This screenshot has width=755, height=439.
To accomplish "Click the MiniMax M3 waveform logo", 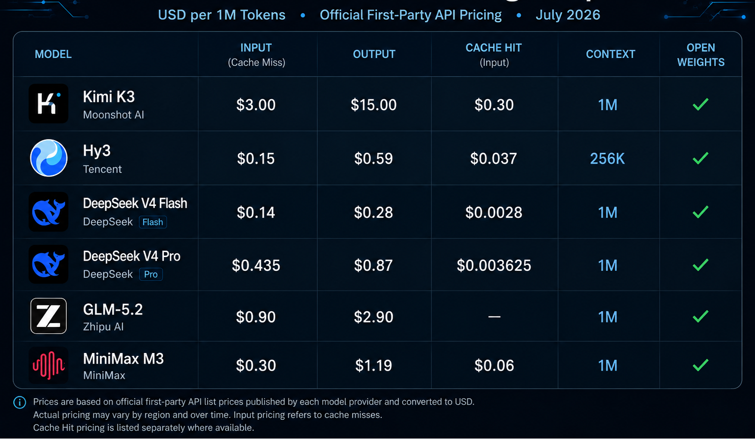I will [48, 365].
